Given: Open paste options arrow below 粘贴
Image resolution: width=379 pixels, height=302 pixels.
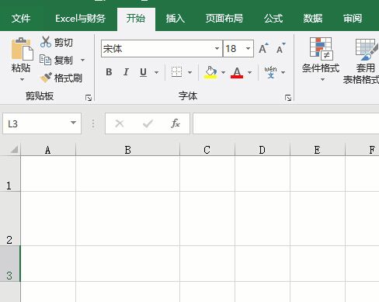Looking at the screenshot, I should tap(22, 79).
